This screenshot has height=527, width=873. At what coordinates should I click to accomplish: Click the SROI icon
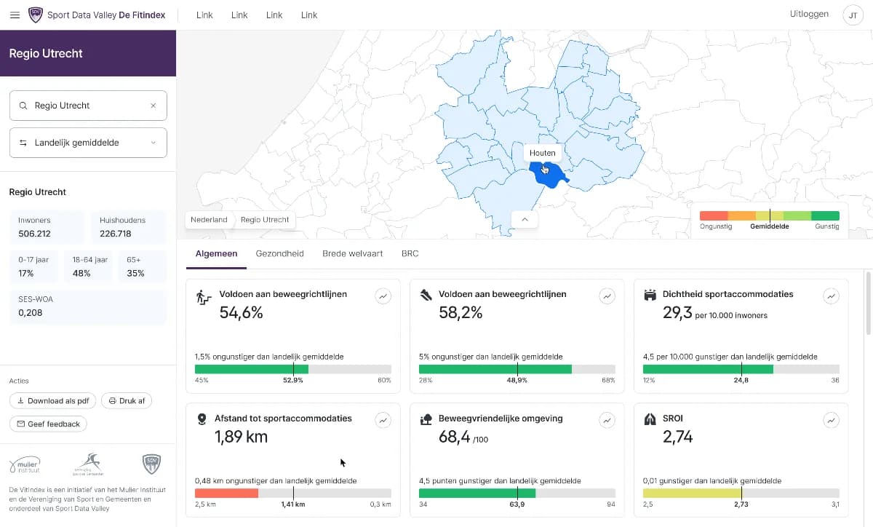click(650, 419)
